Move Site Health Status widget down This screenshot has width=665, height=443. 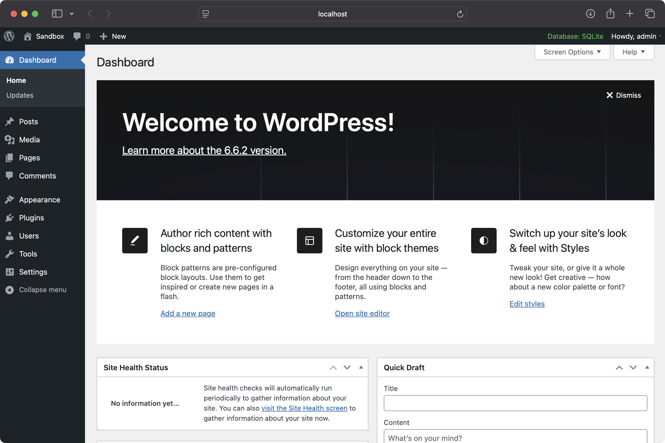(x=347, y=368)
